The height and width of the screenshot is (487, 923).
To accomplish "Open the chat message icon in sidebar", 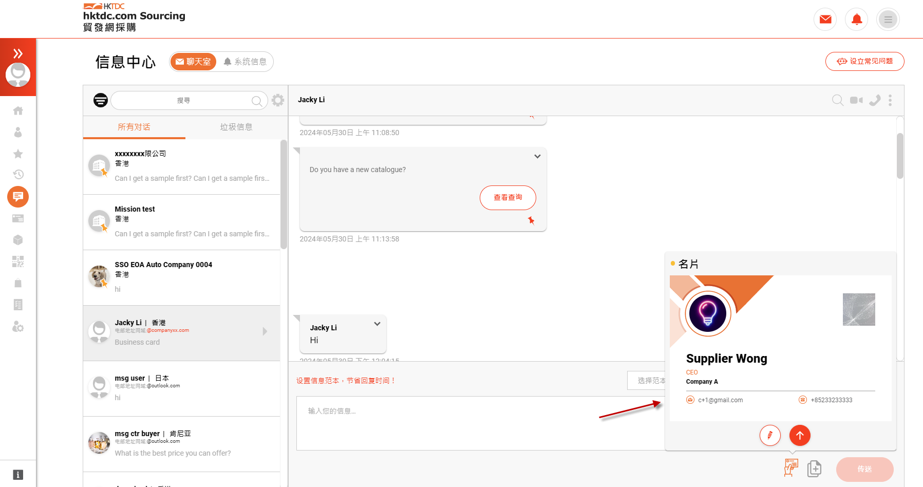I will [x=18, y=197].
